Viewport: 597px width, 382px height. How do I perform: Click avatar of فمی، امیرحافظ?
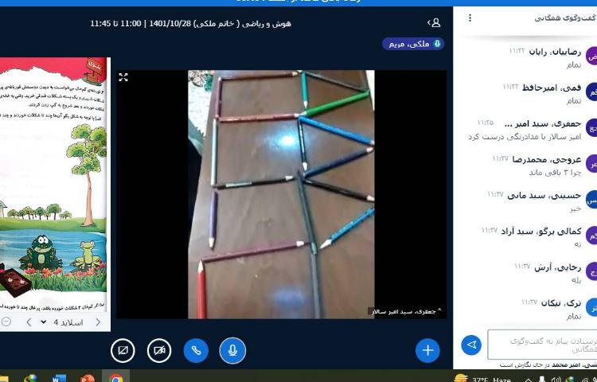(x=591, y=92)
